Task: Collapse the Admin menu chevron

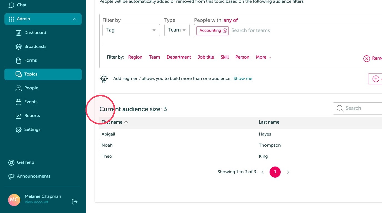Action: coord(74,19)
